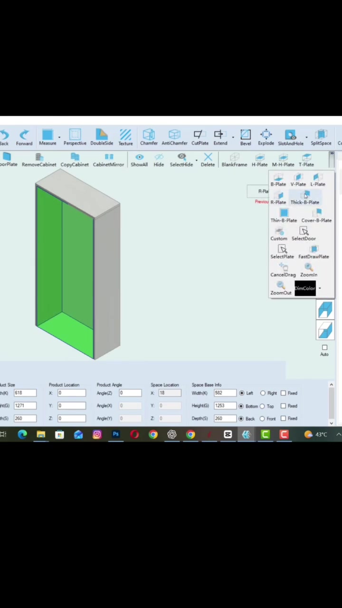Select the Measure tool
This screenshot has height=608, width=342.
click(x=47, y=137)
